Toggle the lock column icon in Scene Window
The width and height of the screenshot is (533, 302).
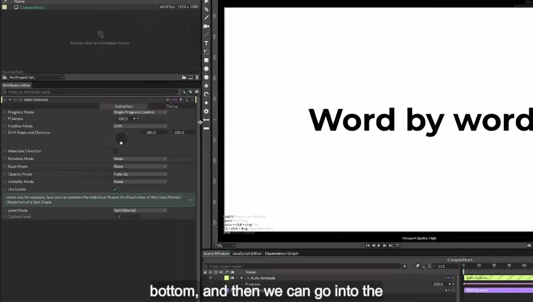(205, 272)
